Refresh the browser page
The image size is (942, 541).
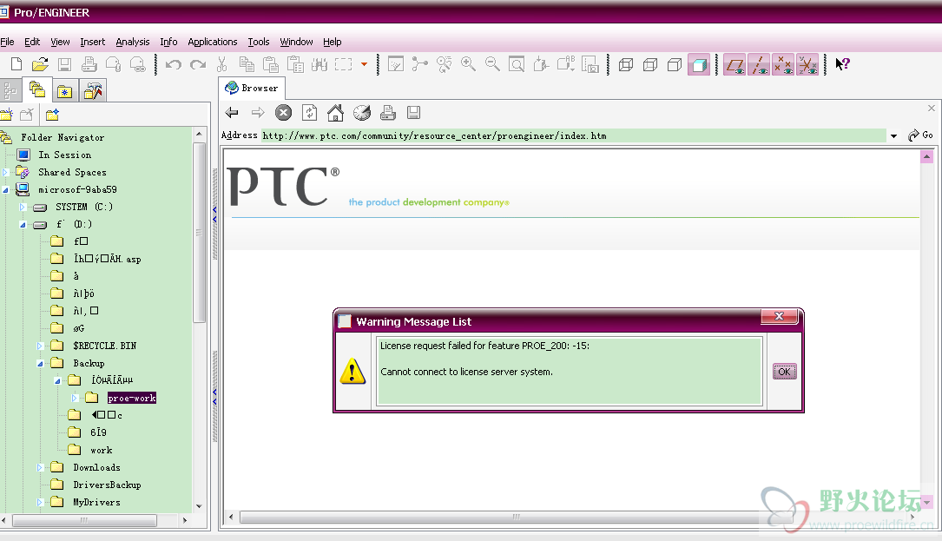coord(309,112)
